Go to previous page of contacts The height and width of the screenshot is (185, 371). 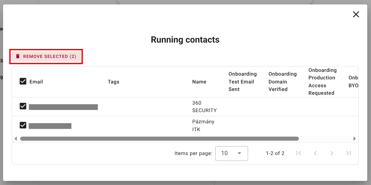pyautogui.click(x=315, y=153)
